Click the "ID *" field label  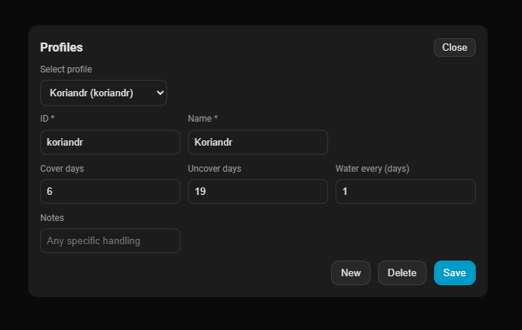pos(48,119)
